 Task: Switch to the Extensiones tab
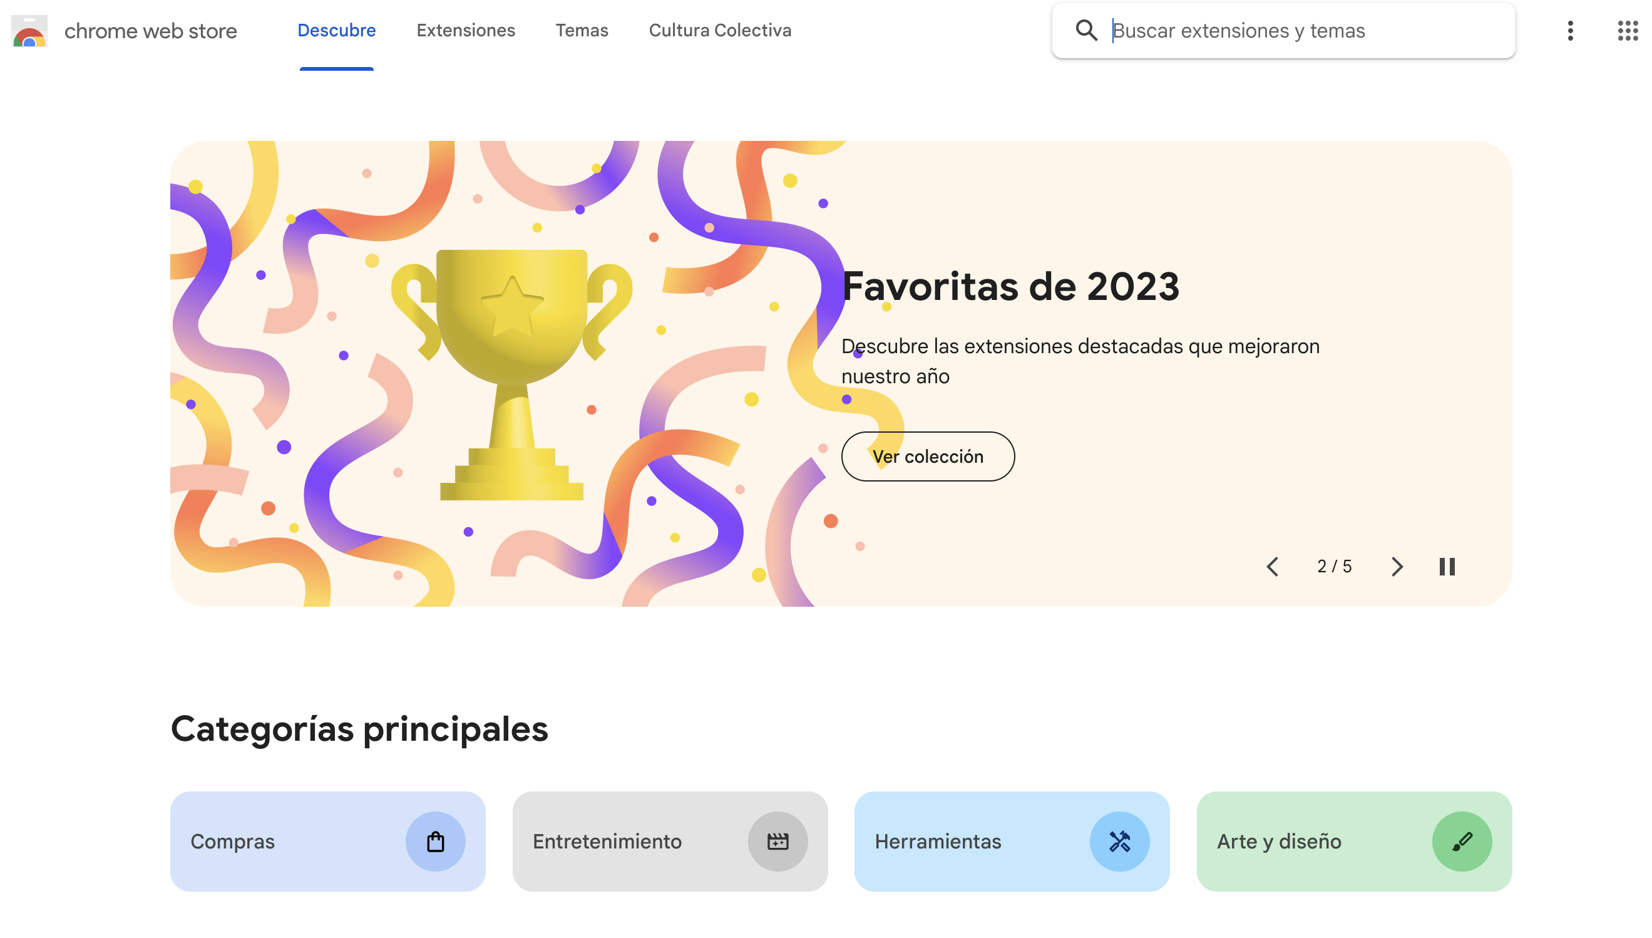[x=466, y=30]
